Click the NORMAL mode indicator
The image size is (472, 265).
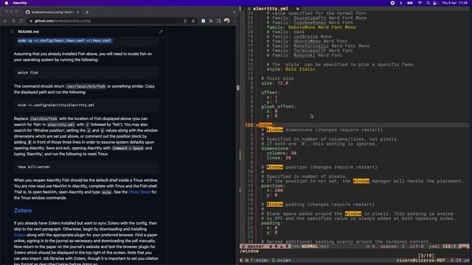[x=310, y=247]
